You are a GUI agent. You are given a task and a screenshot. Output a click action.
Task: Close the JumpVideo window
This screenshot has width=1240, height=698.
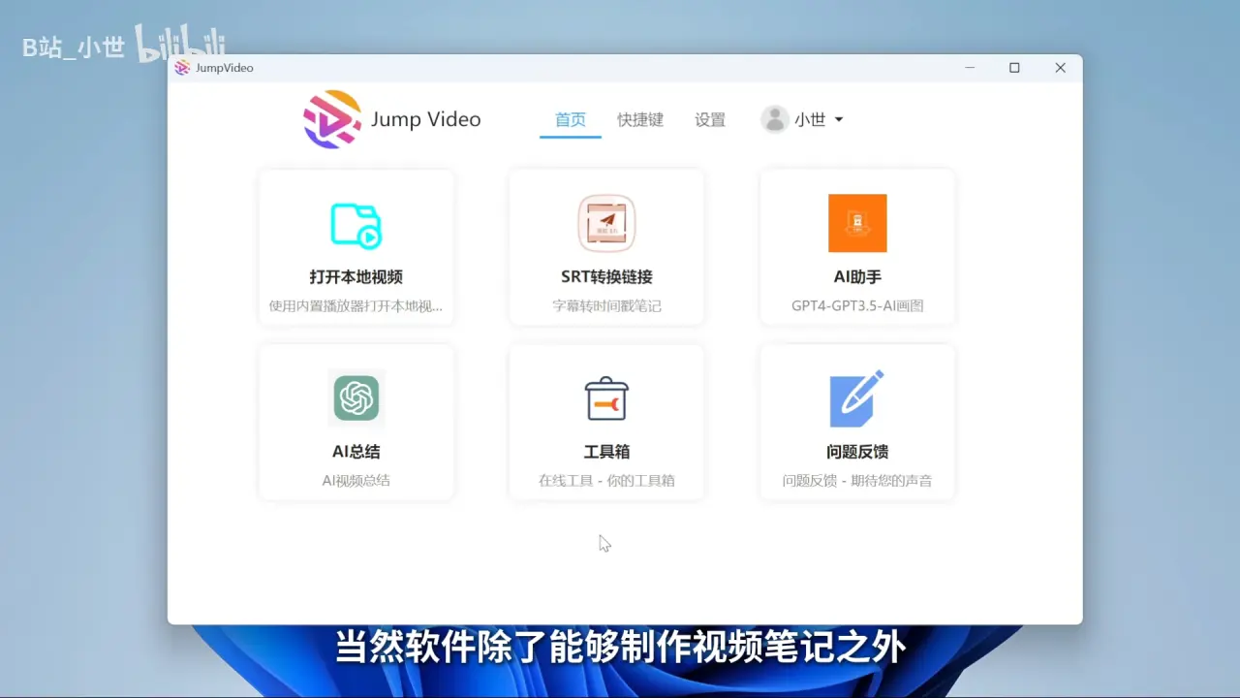pos(1060,68)
